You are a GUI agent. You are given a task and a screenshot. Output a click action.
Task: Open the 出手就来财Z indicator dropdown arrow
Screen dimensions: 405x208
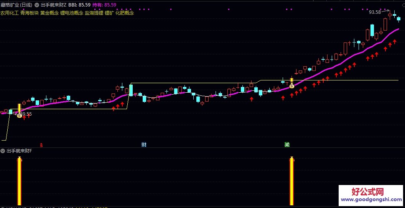point(37,5)
